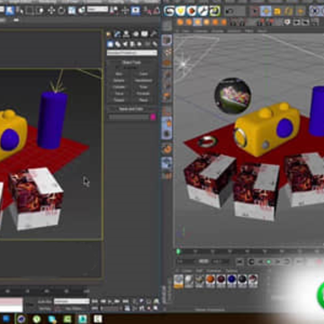
Task: Open the Reference Coordinate System dropdown
Action: [x=97, y=9]
